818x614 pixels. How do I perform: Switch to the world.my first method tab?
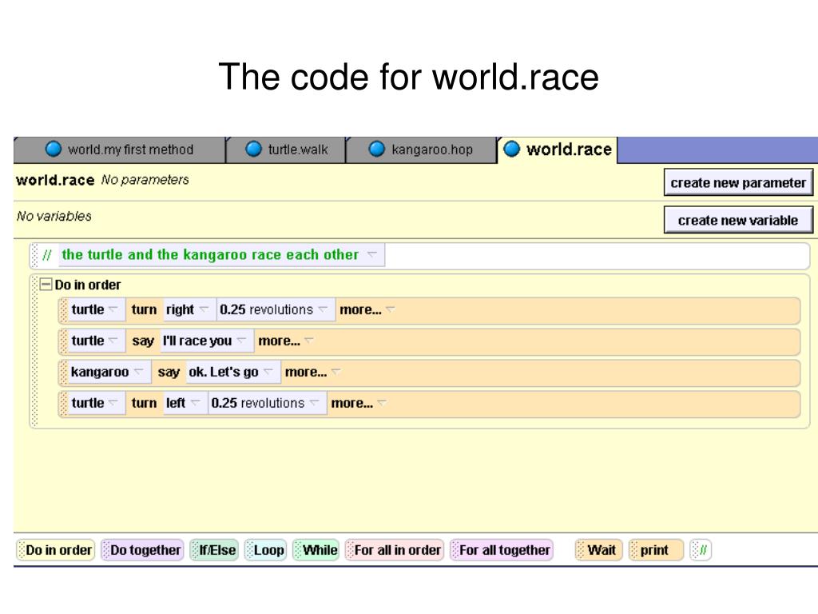tap(120, 150)
